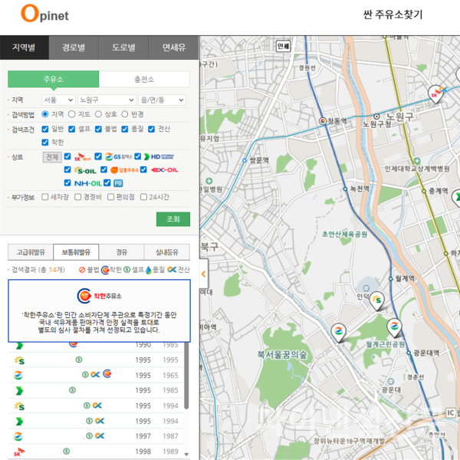This screenshot has width=460, height=460.
Task: Toggle the S-OIL brand checkbox
Action: click(67, 169)
